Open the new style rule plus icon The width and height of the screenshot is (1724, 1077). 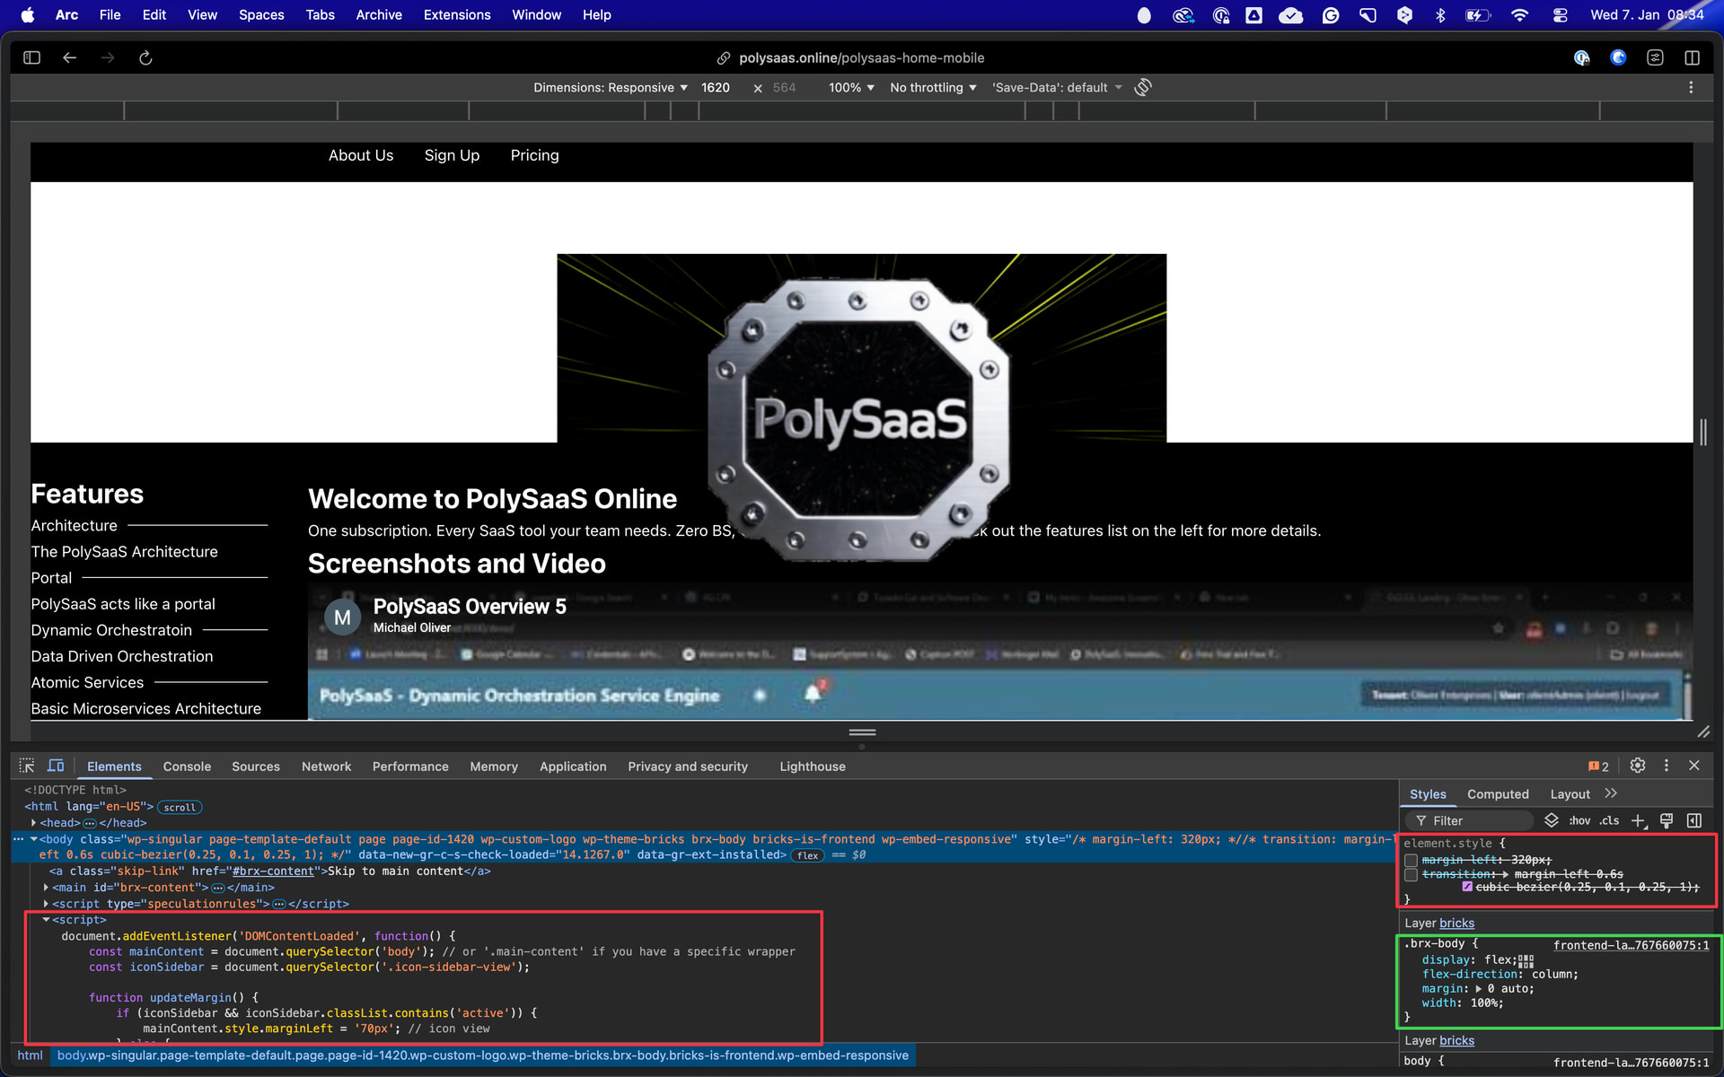coord(1638,820)
